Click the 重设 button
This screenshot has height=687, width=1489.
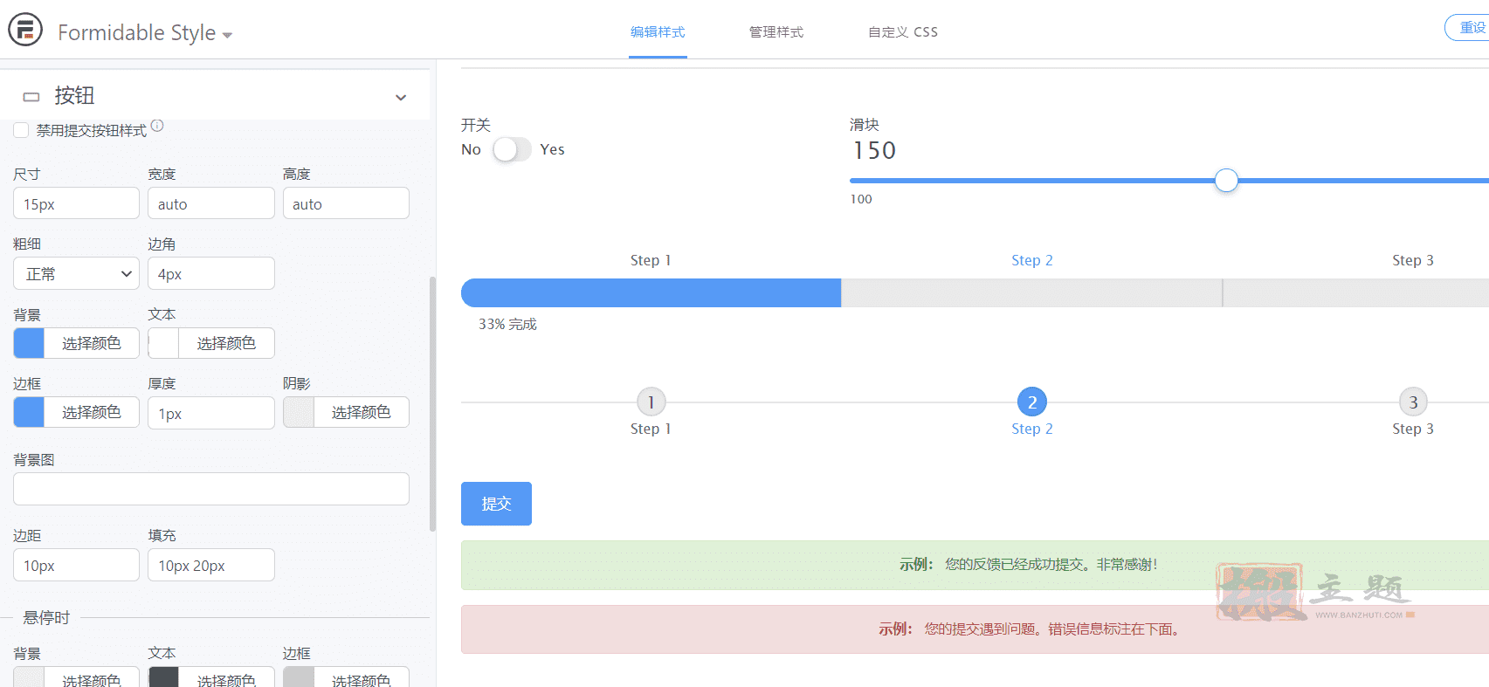(1469, 28)
